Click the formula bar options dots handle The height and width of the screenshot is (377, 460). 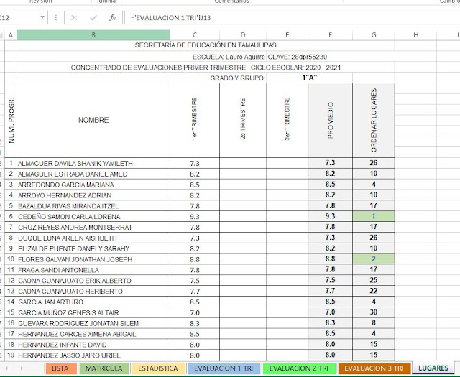point(56,18)
